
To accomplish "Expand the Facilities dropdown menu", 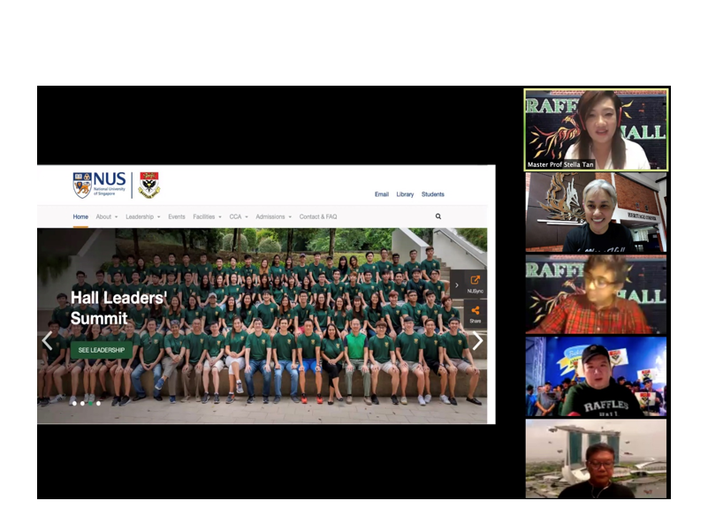I will point(207,216).
